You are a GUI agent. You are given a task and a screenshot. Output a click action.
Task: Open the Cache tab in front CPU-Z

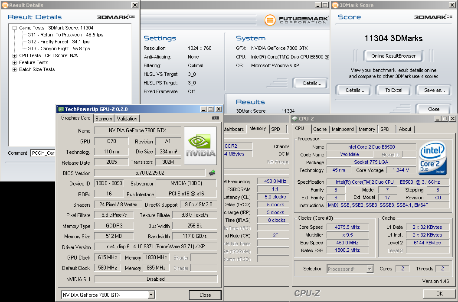pos(320,129)
